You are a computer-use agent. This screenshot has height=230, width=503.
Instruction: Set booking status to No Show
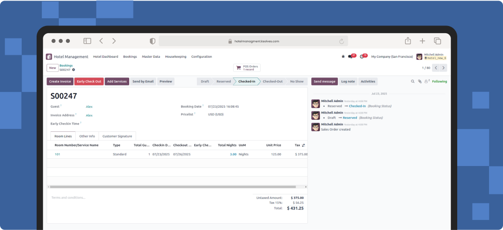296,81
